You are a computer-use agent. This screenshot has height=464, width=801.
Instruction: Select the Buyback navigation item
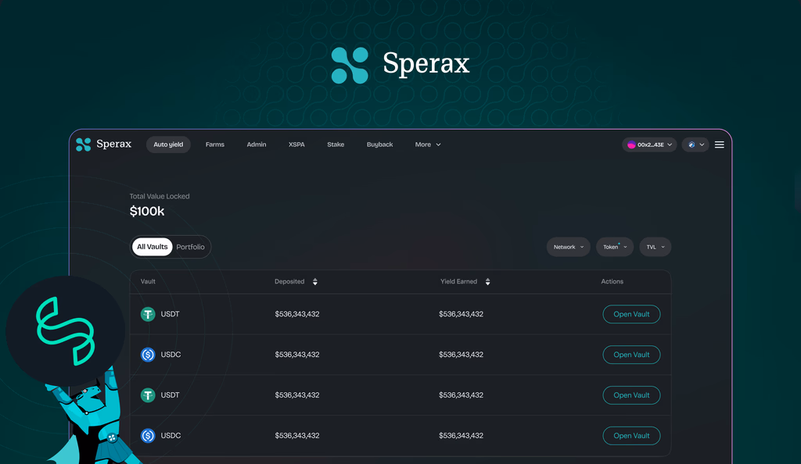click(x=379, y=145)
